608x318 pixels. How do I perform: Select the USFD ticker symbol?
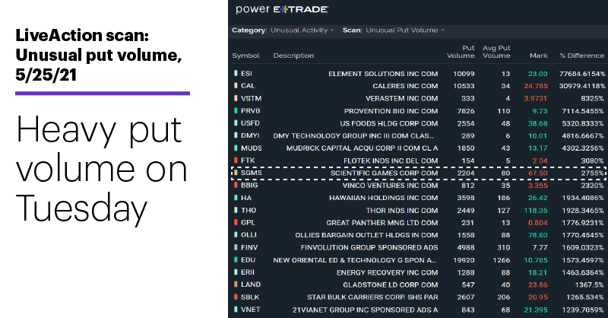250,123
